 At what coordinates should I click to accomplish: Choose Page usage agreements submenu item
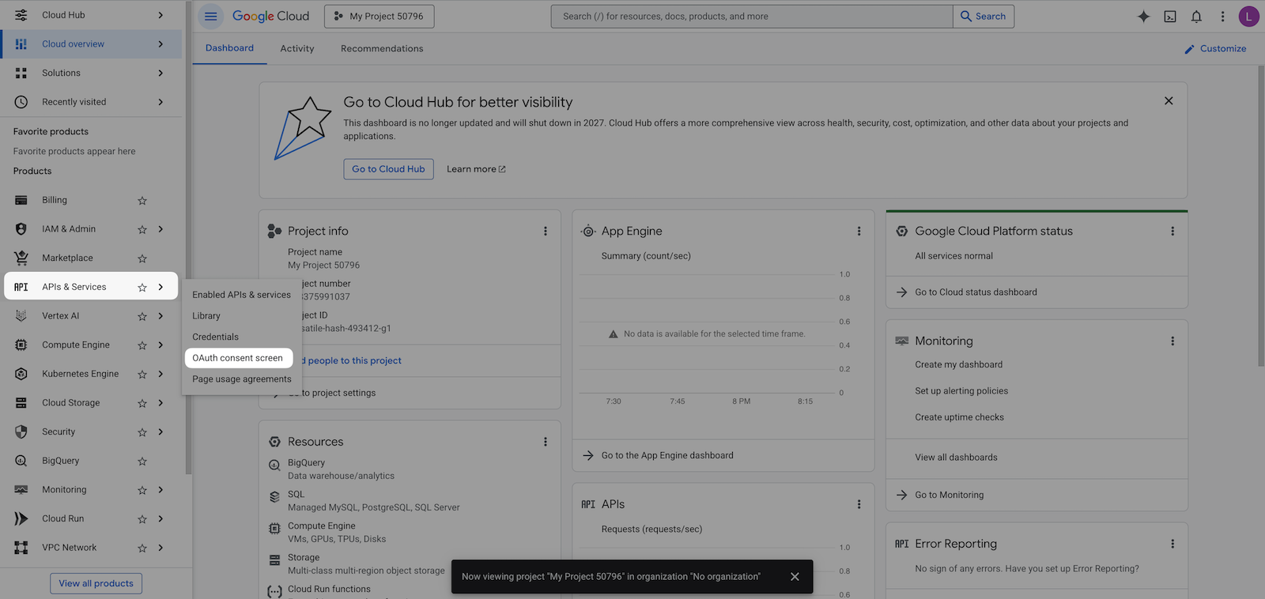point(242,379)
